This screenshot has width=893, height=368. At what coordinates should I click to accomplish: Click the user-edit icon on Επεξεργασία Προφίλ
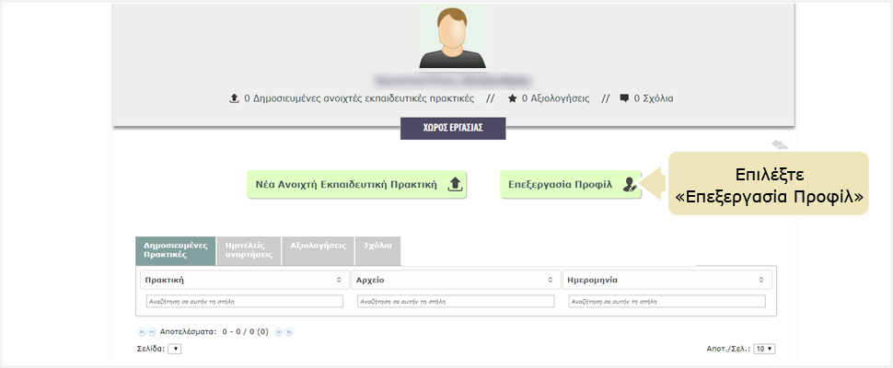point(629,184)
